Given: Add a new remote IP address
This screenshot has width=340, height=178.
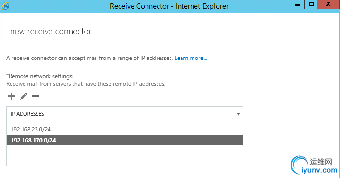Looking at the screenshot, I should (11, 96).
